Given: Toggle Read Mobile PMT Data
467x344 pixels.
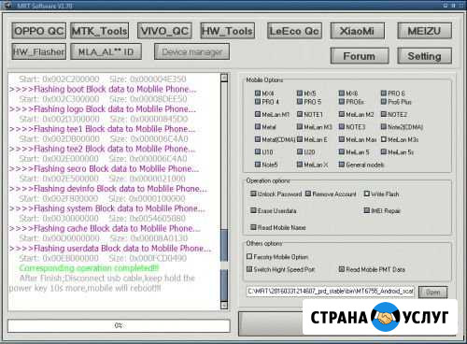Looking at the screenshot, I should tap(342, 269).
